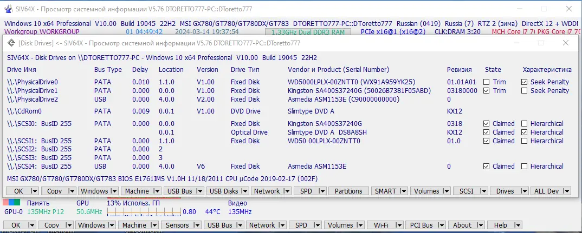Click OK button in Disk Drives window
Viewport: 582px width, 233px height.
point(18,191)
